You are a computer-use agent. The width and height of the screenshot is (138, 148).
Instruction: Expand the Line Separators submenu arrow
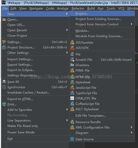[x=67, y=120]
